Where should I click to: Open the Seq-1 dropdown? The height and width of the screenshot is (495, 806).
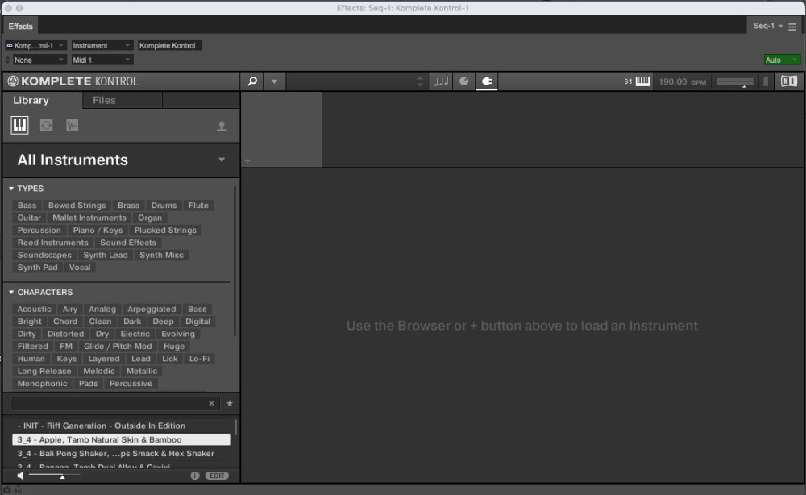pyautogui.click(x=768, y=26)
